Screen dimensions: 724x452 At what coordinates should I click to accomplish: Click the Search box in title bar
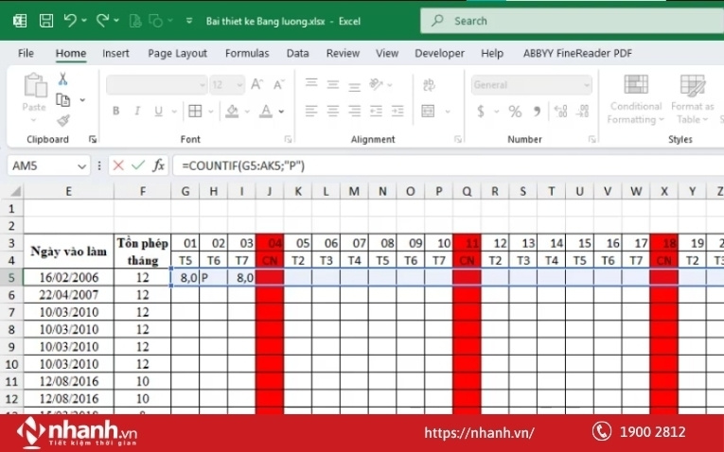[x=572, y=21]
